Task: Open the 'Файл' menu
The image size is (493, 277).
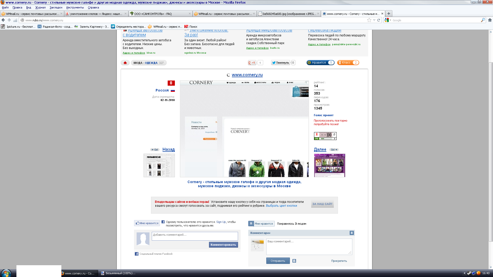Action: [5, 7]
